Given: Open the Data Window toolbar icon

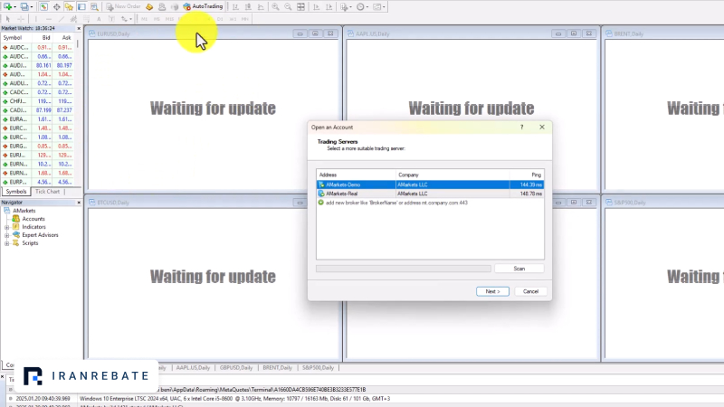Looking at the screenshot, I should (x=56, y=6).
